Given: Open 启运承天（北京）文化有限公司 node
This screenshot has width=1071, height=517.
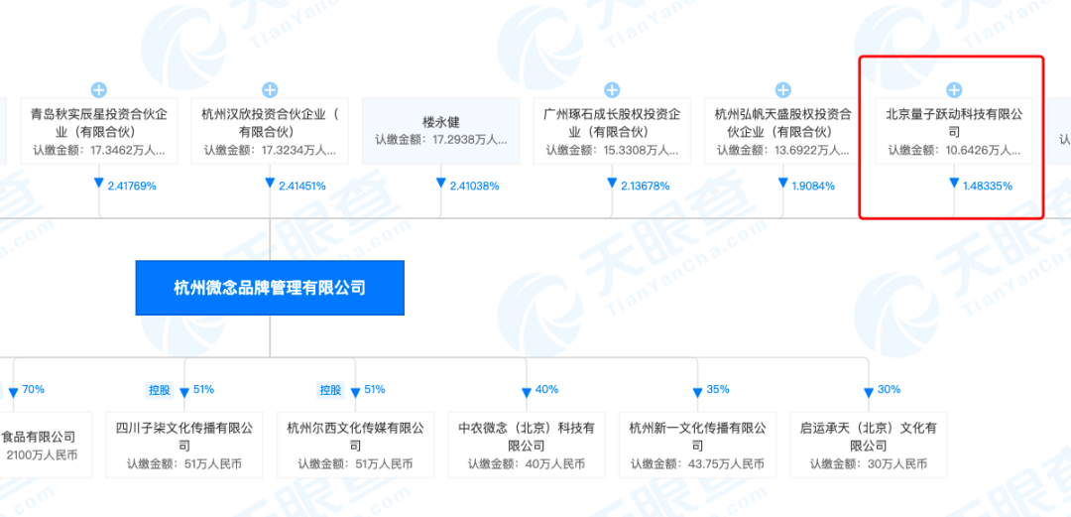Looking at the screenshot, I should click(868, 446).
